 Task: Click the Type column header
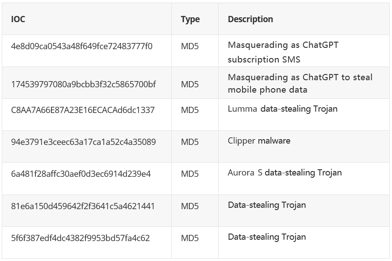coord(190,19)
